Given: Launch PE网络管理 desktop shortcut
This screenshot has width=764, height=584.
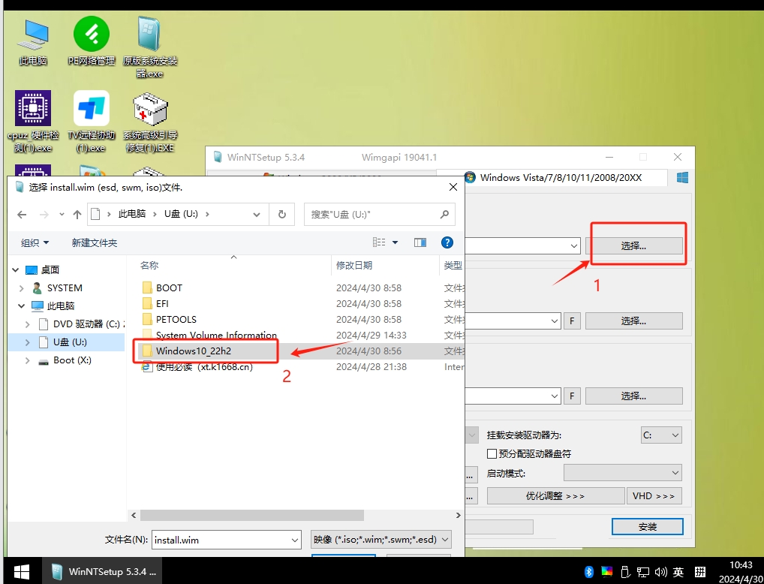Looking at the screenshot, I should pos(91,41).
